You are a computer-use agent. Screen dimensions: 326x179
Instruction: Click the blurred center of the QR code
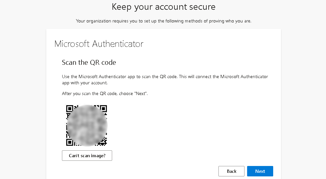tap(87, 125)
